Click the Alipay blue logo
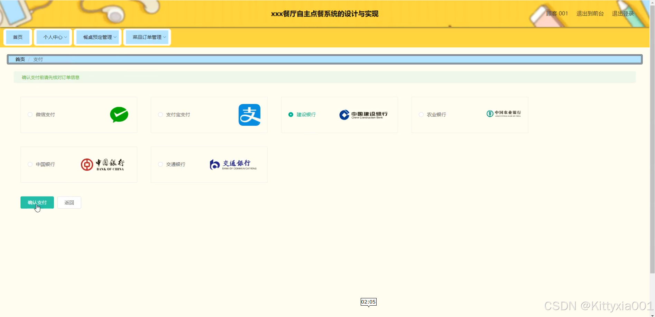This screenshot has width=655, height=317. [249, 115]
